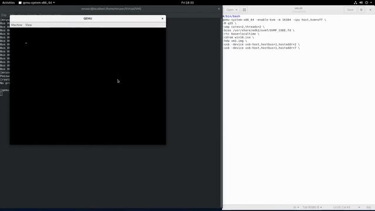
Task: Click the INS indicator in gedit status bar
Action: 369,207
